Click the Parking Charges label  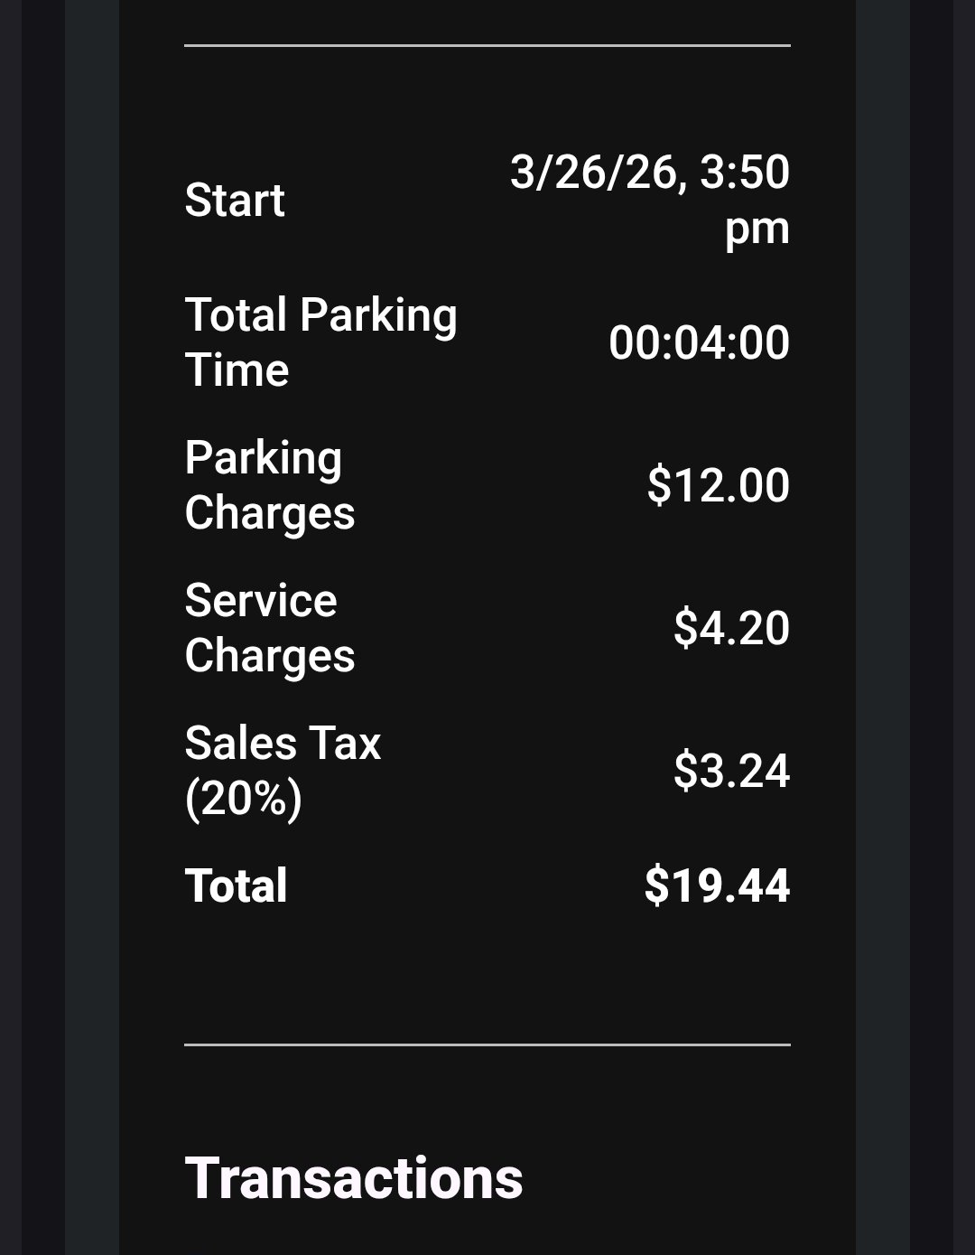(x=269, y=485)
